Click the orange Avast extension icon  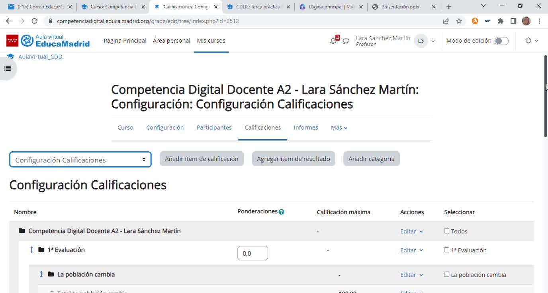coord(475,21)
